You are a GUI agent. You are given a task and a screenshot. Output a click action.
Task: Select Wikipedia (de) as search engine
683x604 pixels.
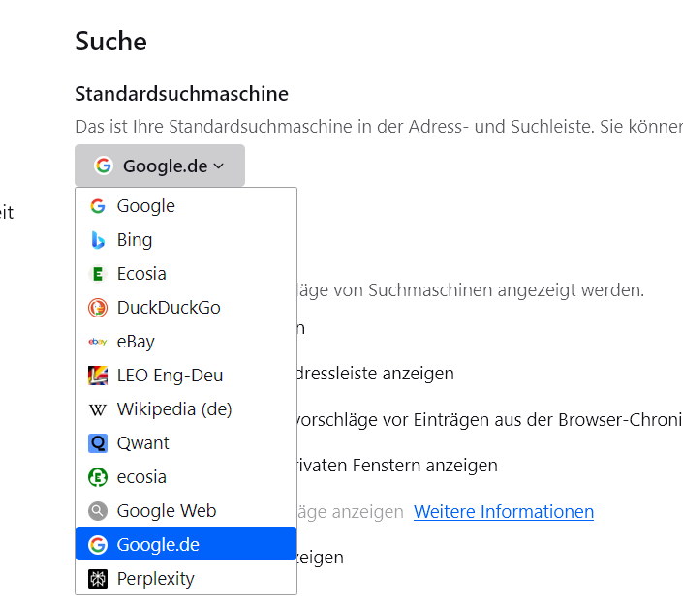click(x=174, y=409)
